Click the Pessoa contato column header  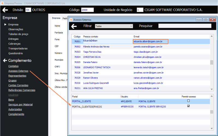click(x=108, y=37)
